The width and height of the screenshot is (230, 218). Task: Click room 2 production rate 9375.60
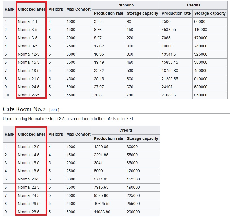pyautogui.click(x=101, y=195)
